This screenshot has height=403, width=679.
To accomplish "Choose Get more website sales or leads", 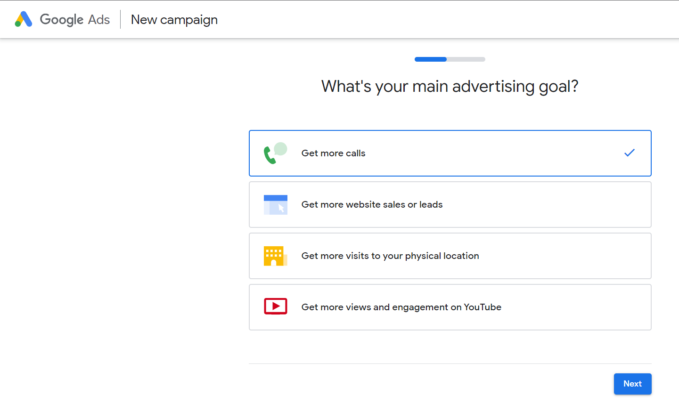I will click(372, 205).
